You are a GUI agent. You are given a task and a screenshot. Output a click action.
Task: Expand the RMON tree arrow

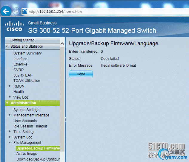coord(10,86)
